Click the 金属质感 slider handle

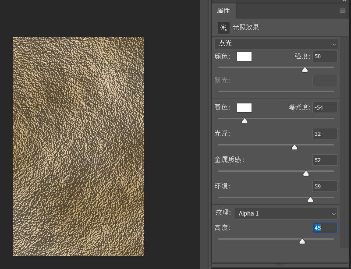tap(306, 173)
